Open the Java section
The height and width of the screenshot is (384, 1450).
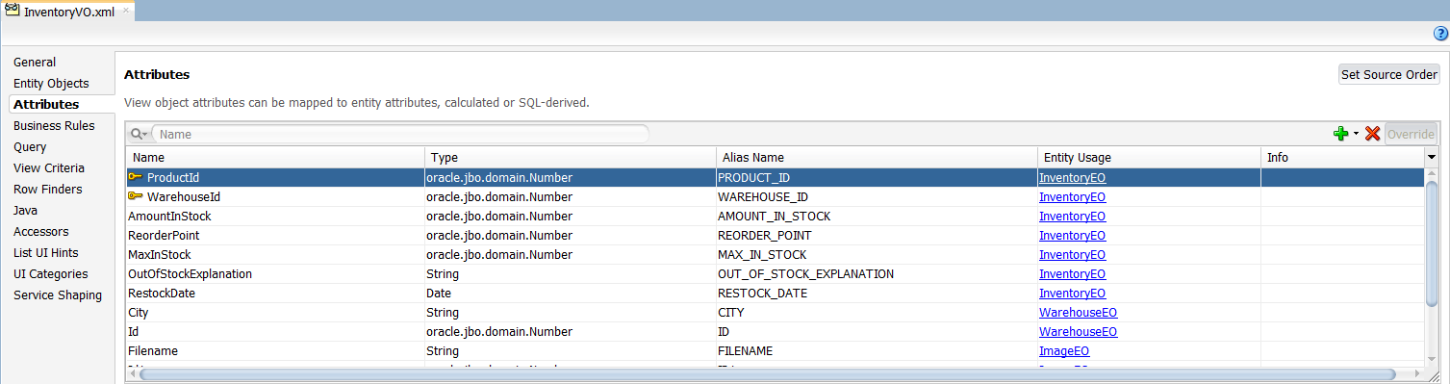25,210
